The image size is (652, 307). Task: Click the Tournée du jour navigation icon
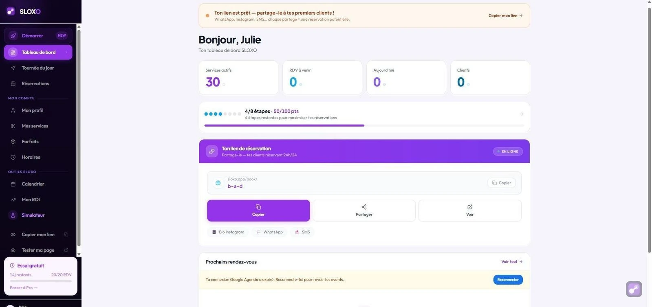tap(13, 68)
